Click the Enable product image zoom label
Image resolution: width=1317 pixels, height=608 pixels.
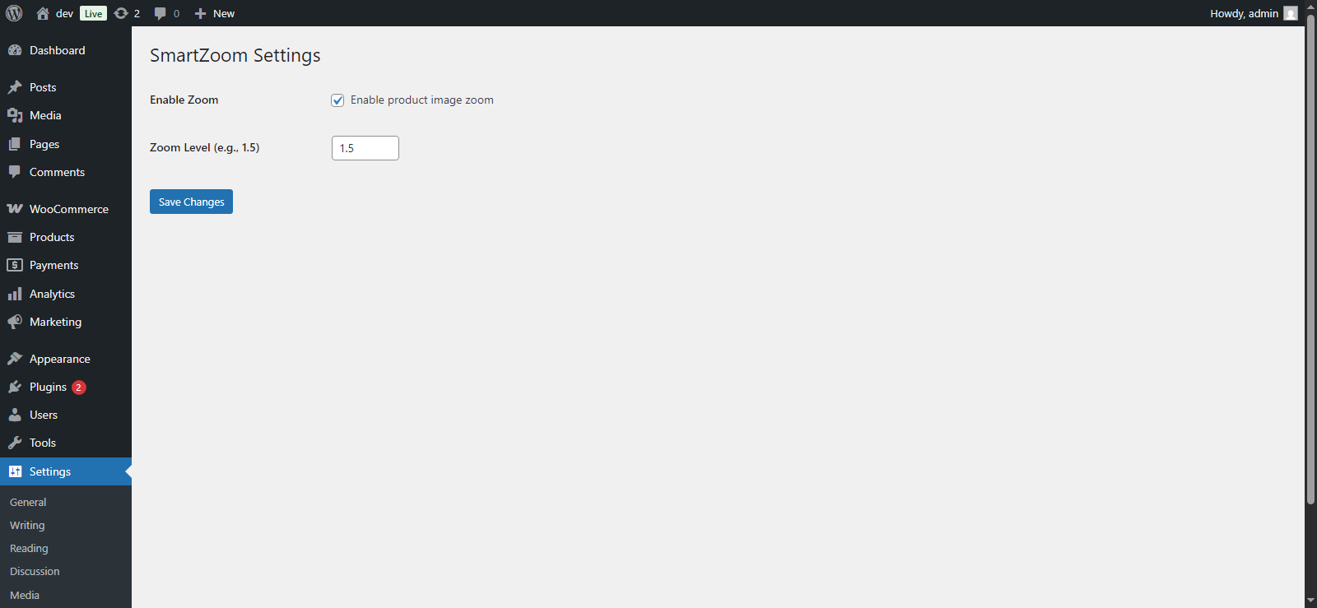[x=422, y=100]
